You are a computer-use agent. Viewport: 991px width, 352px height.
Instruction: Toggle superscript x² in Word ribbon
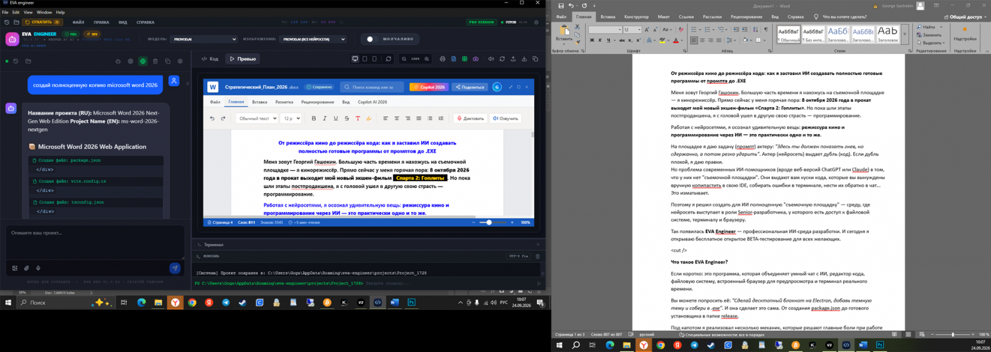(x=638, y=40)
